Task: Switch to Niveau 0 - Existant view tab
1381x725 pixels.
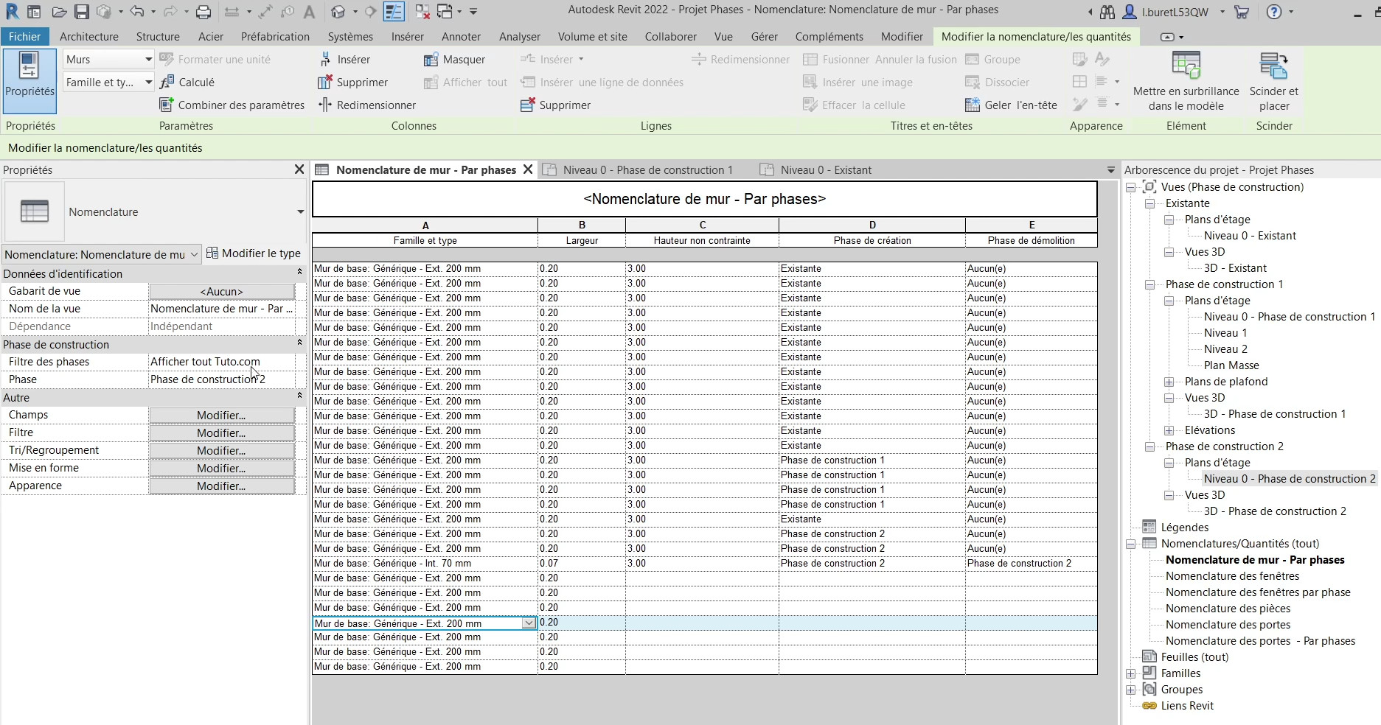Action: point(825,170)
